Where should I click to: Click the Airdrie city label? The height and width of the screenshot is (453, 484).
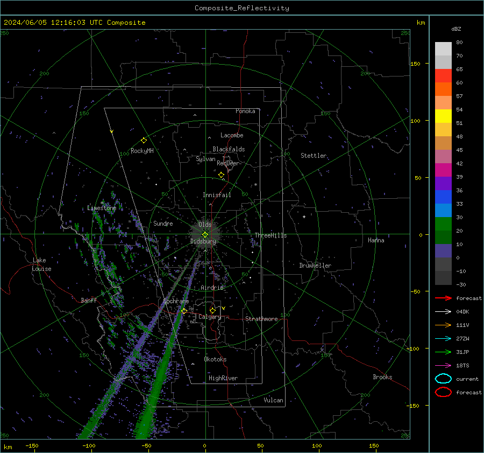(212, 288)
